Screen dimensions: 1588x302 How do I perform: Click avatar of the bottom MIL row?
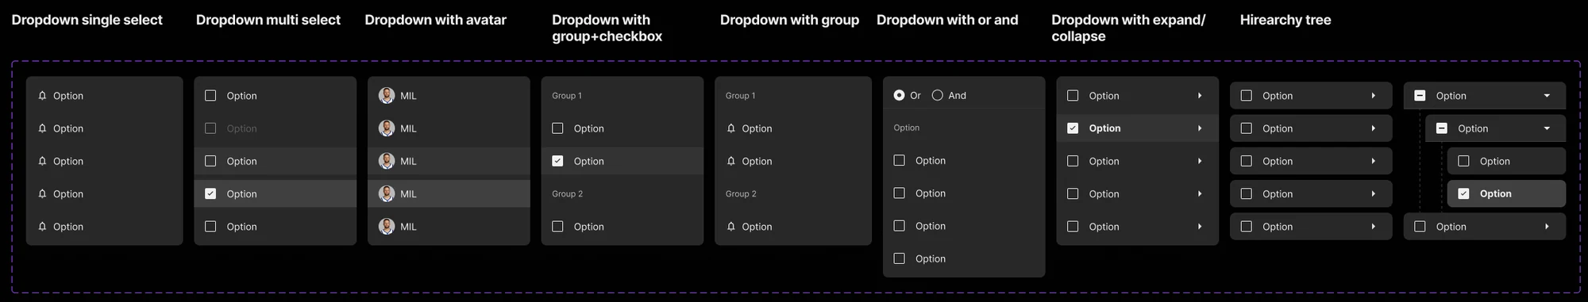tap(387, 226)
